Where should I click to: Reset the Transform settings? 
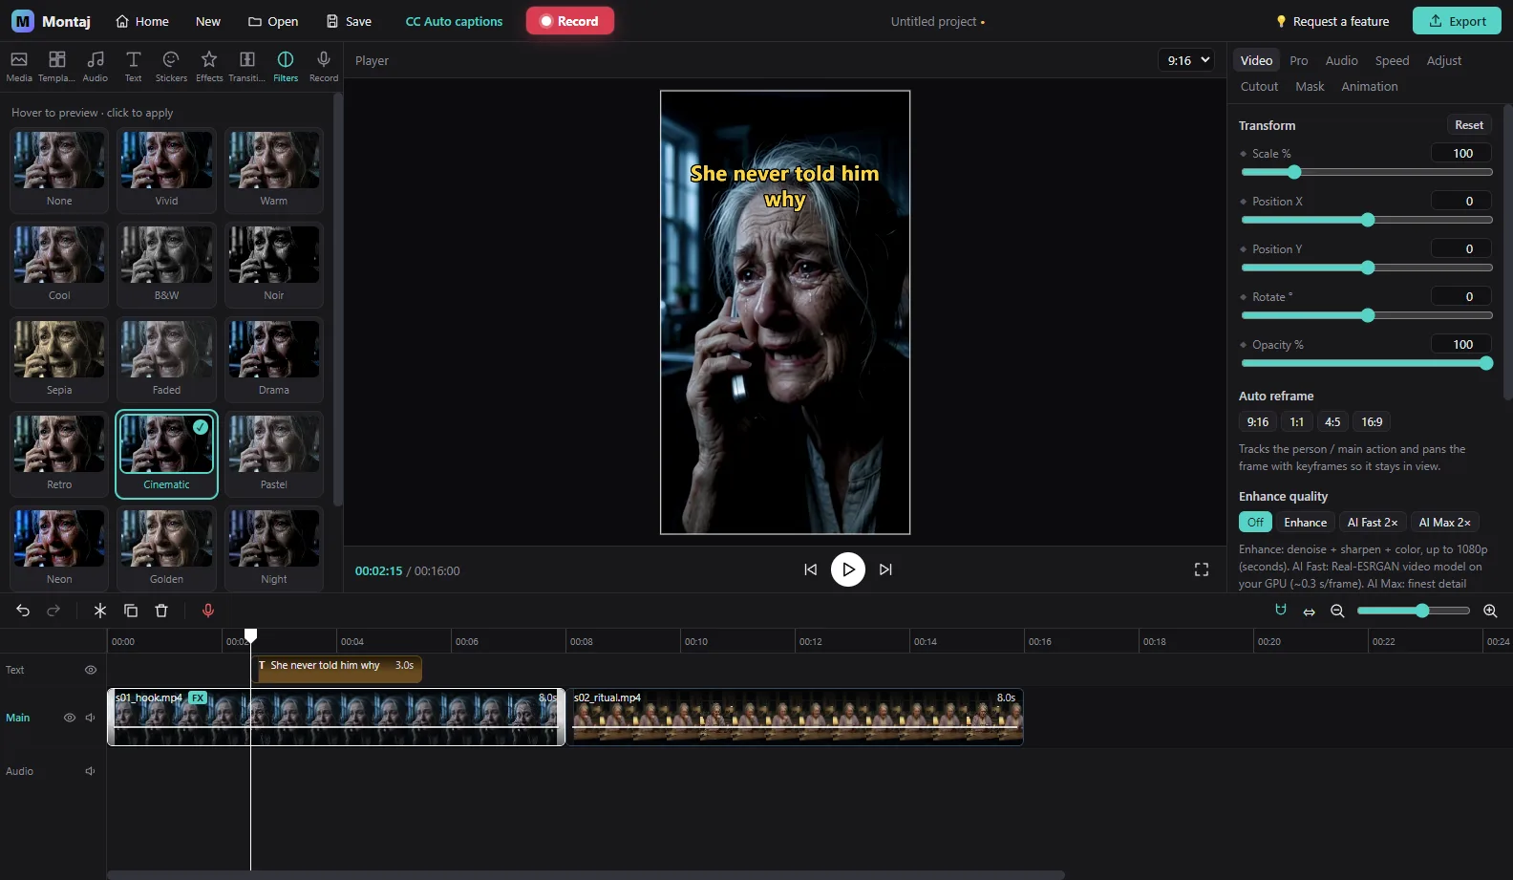point(1469,125)
